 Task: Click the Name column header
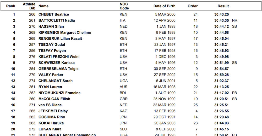pyautogui.click(x=43, y=6)
